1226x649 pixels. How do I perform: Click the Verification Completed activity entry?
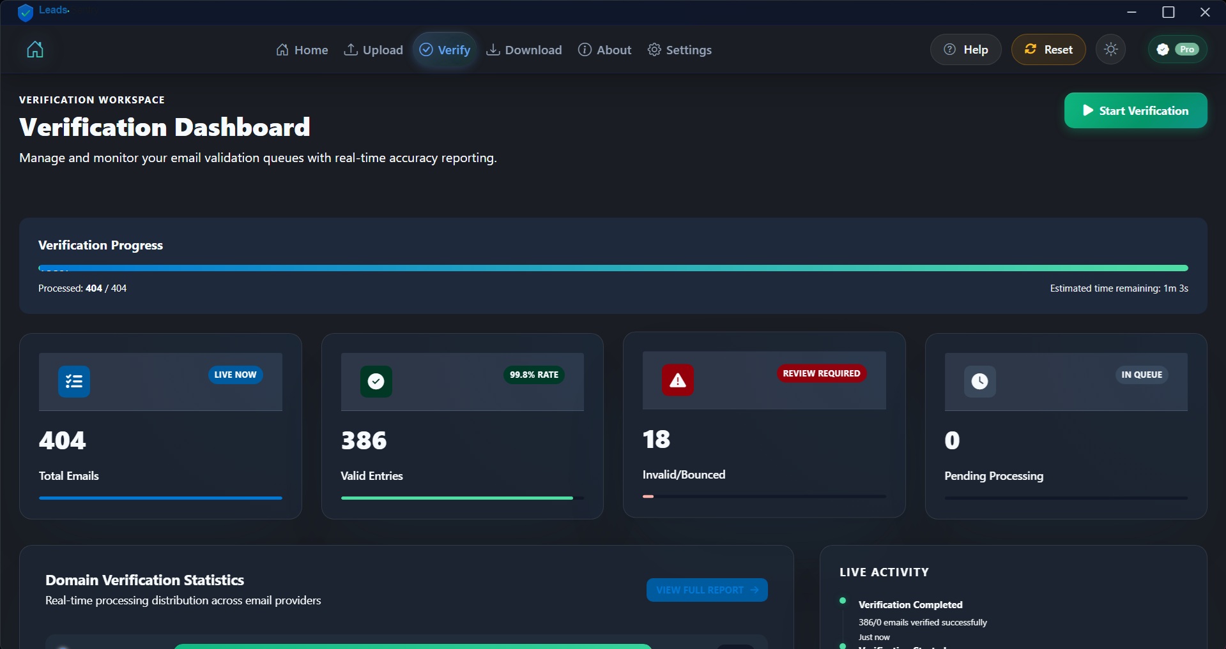tap(910, 604)
